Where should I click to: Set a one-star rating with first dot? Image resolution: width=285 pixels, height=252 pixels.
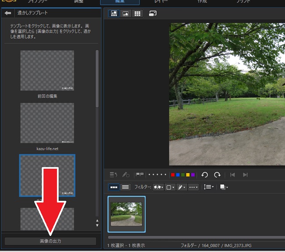coord(149,174)
